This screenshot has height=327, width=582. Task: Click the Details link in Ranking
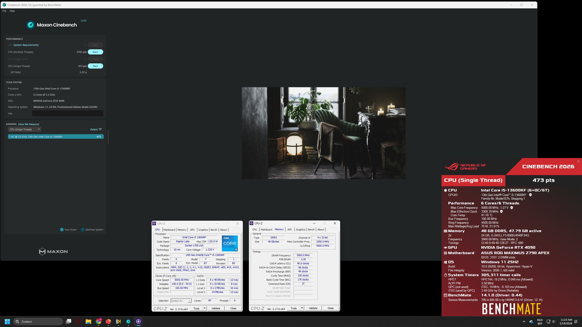(94, 129)
